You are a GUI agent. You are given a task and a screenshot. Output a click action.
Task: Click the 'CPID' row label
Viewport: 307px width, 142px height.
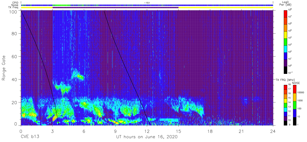point(15,3)
